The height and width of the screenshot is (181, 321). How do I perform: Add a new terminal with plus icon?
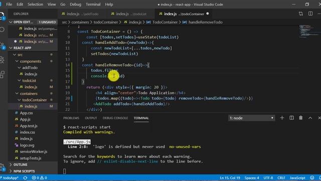(282, 118)
